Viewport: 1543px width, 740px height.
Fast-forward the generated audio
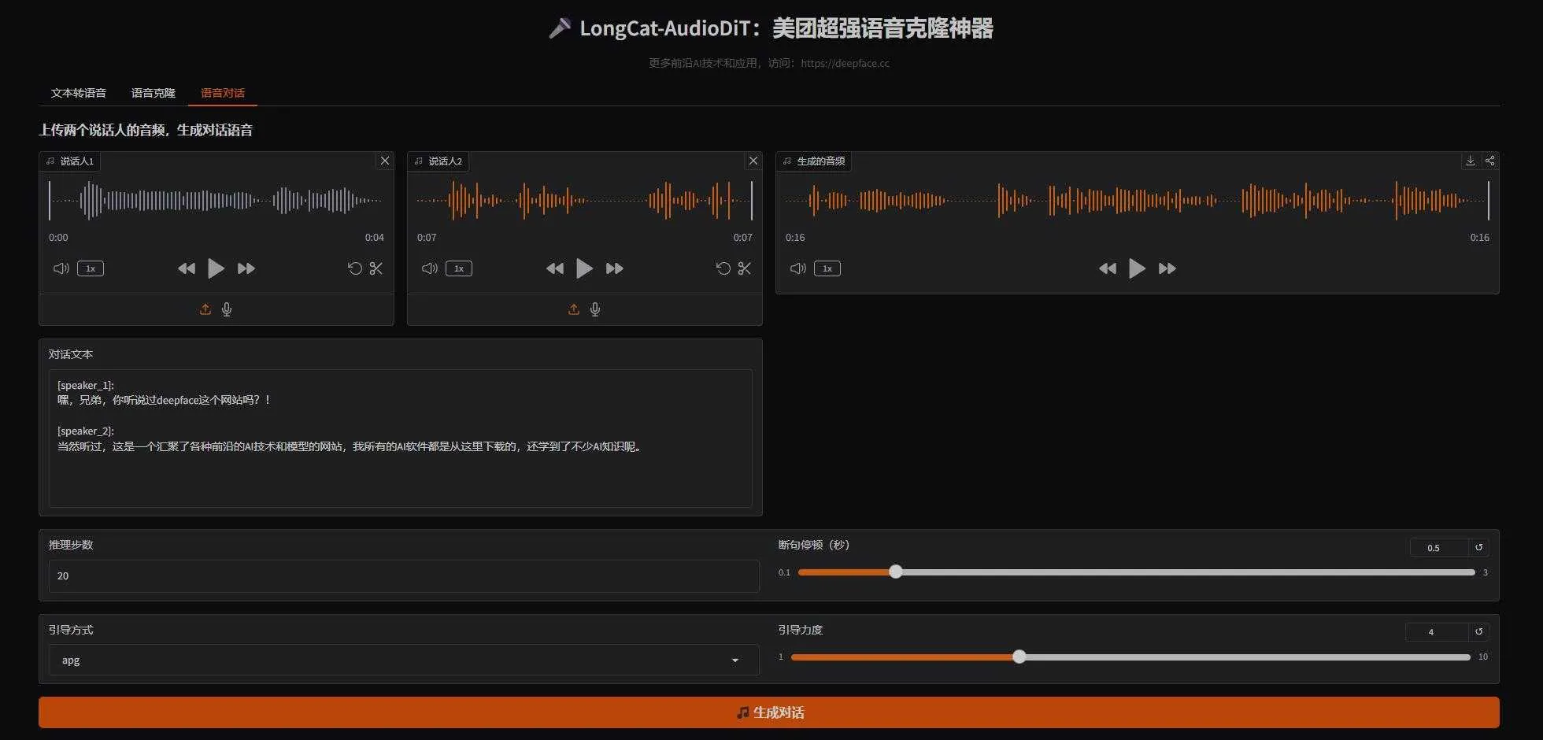point(1167,268)
